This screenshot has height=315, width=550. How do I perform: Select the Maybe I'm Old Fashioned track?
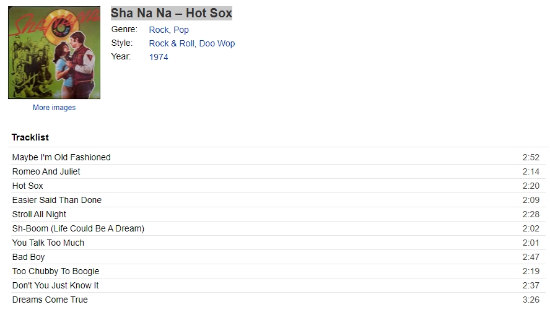click(61, 157)
